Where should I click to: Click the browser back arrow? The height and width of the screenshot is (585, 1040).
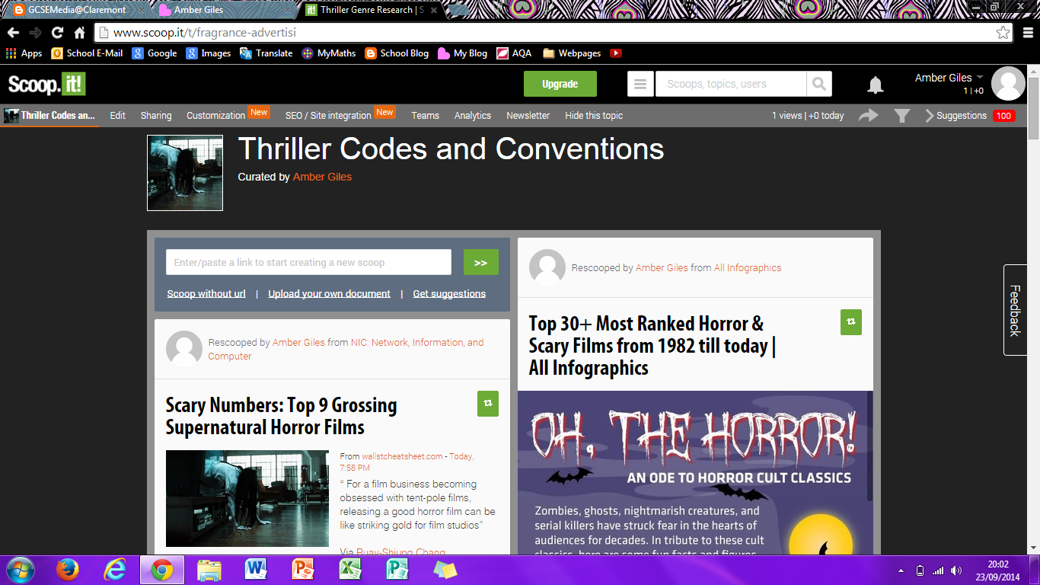point(13,33)
